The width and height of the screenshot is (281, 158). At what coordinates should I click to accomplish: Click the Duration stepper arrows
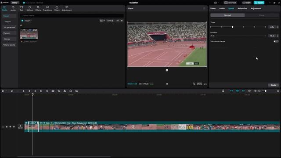[x=277, y=36]
